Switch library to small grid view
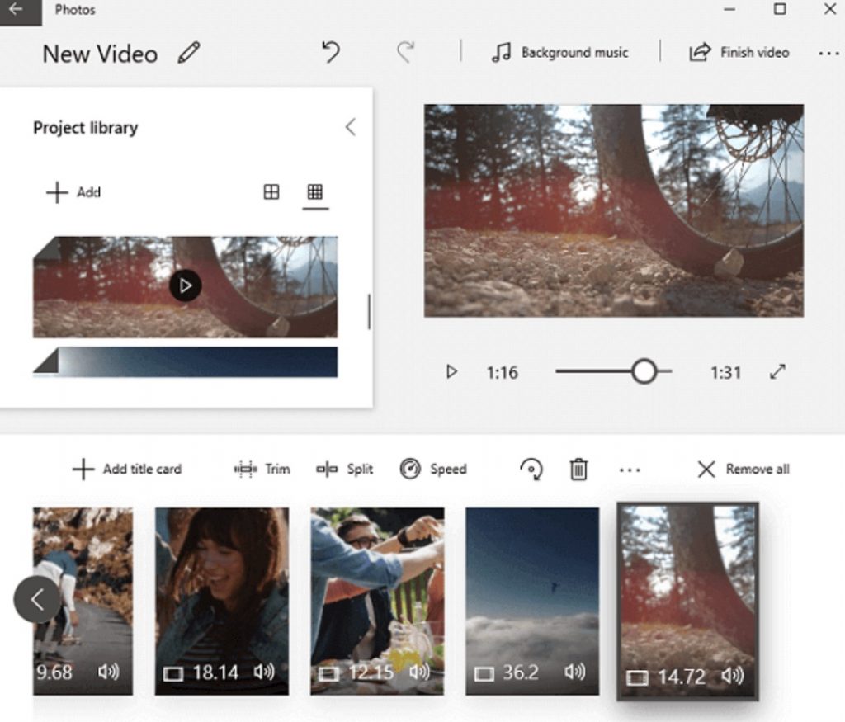 [x=314, y=192]
